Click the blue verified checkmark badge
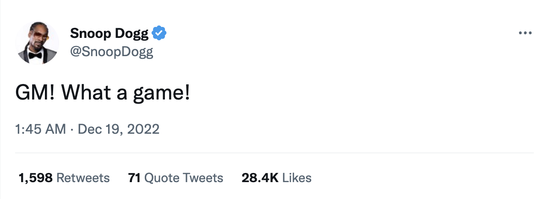Viewport: 548px width, 199px height. [x=159, y=33]
